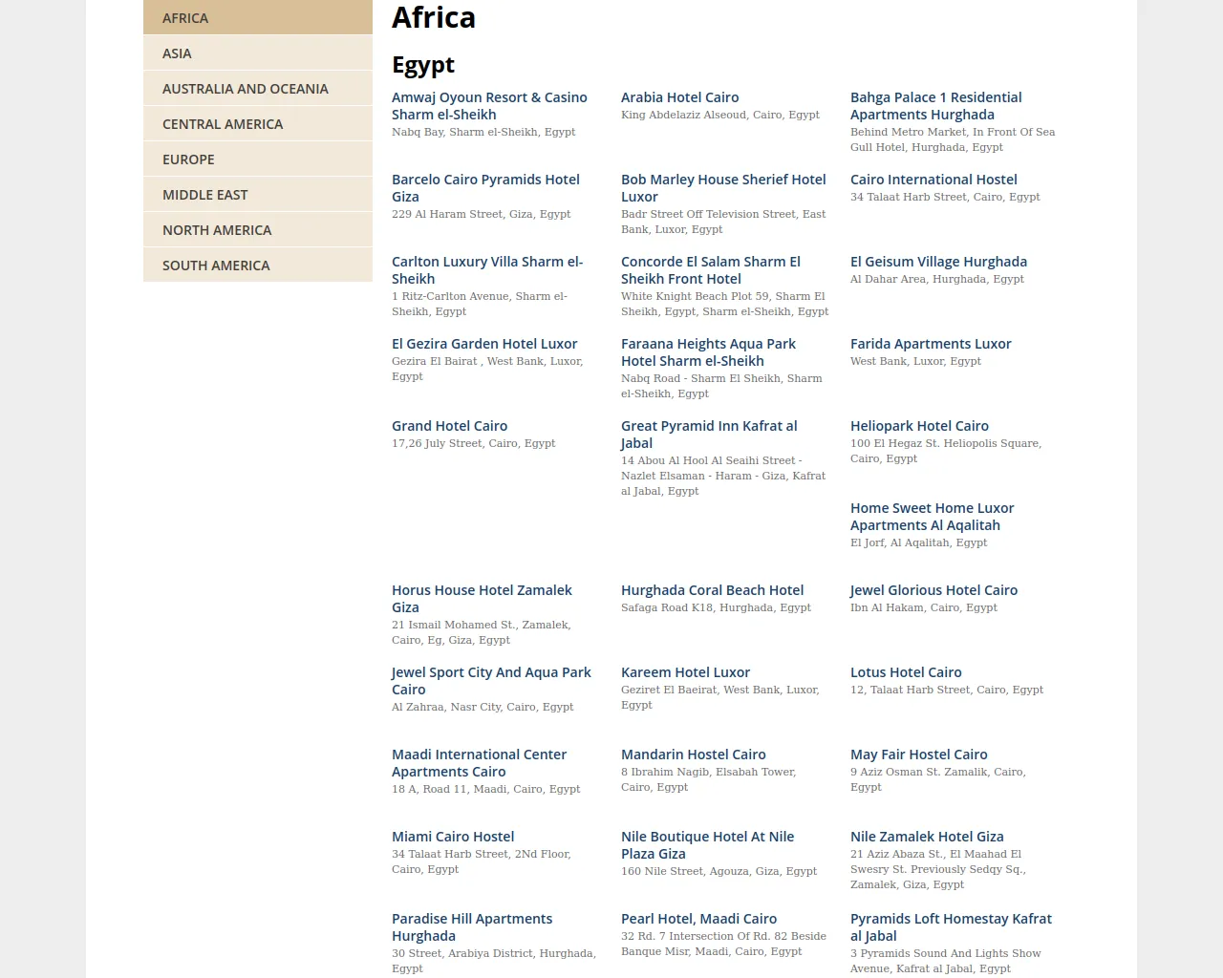Click the Egypt country heading
The width and height of the screenshot is (1223, 978).
coord(423,65)
